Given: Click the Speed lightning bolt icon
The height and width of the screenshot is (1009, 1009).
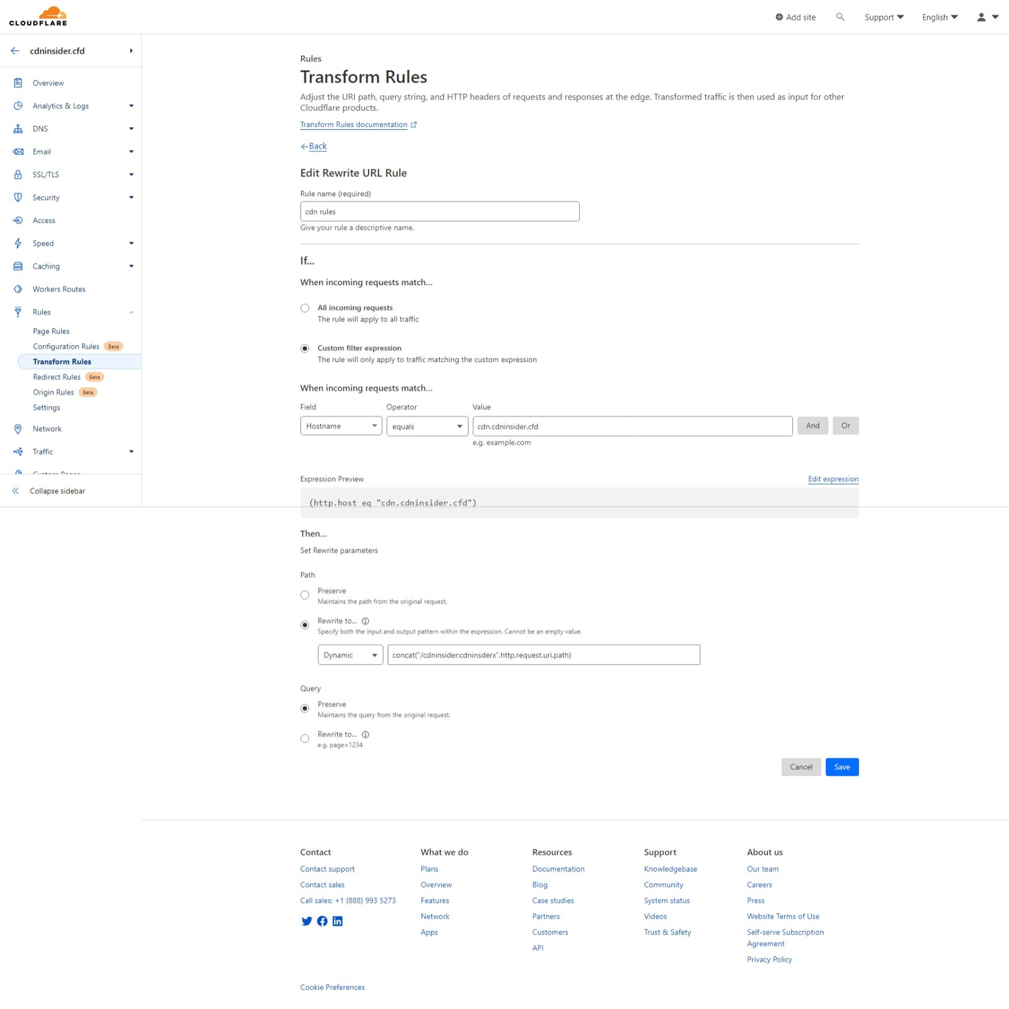Looking at the screenshot, I should (18, 243).
